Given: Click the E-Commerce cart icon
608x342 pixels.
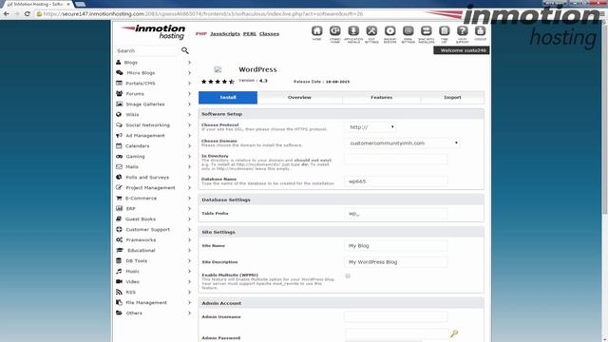Looking at the screenshot, I should tap(119, 199).
